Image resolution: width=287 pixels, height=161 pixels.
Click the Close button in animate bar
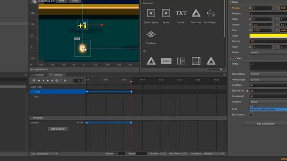(x=75, y=1)
